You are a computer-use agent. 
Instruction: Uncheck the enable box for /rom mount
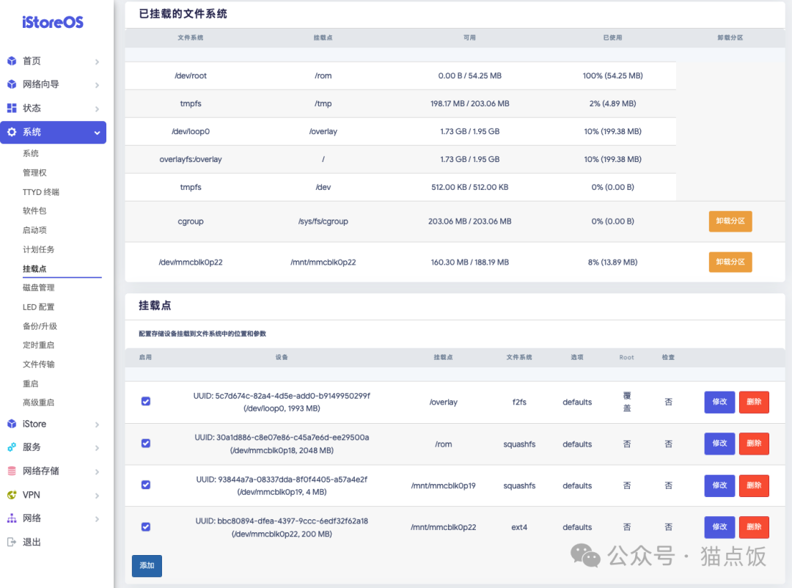coord(146,444)
